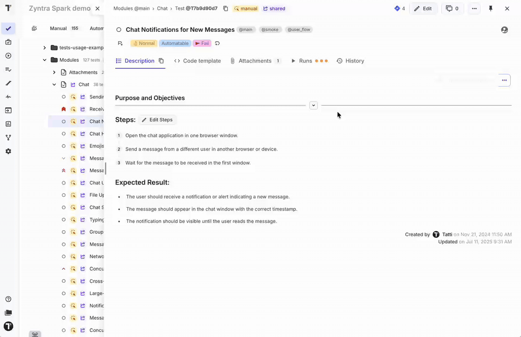The height and width of the screenshot is (337, 521).
Task: Toggle status circle beside test title
Action: tap(119, 30)
